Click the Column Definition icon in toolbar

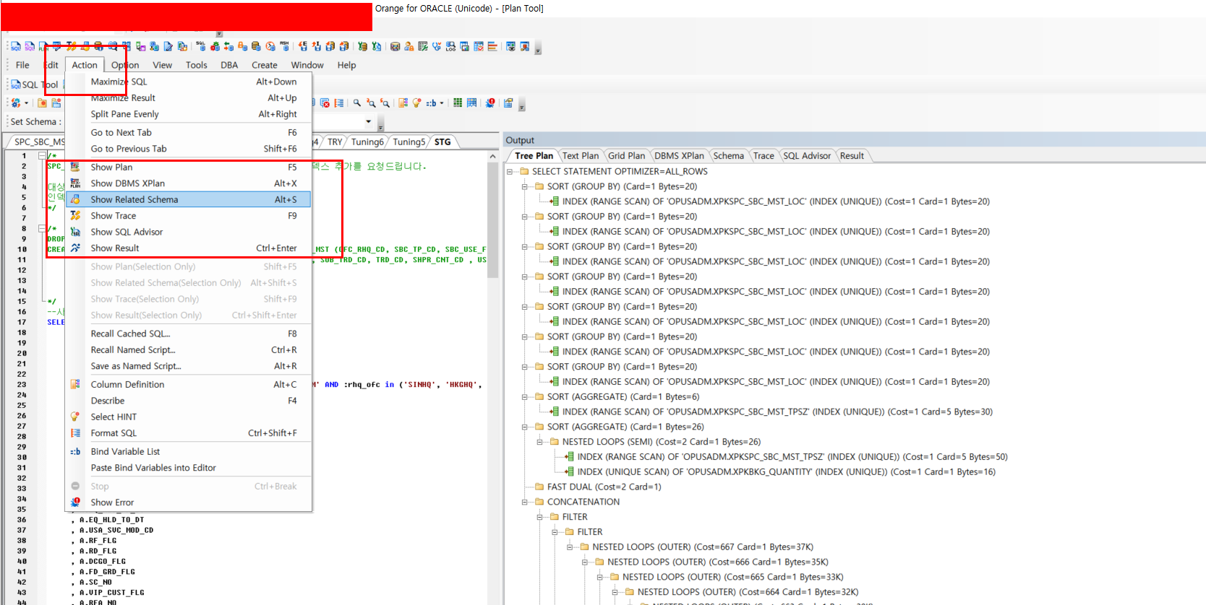[x=403, y=103]
